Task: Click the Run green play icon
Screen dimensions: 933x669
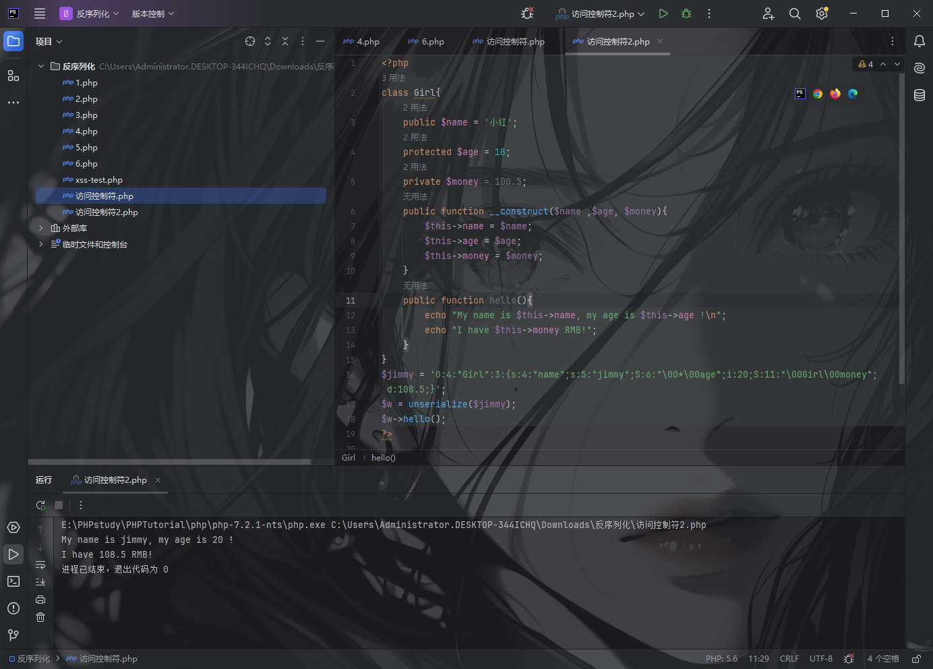Action: point(663,13)
